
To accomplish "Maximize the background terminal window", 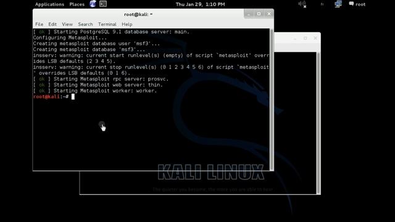I will point(306,38).
